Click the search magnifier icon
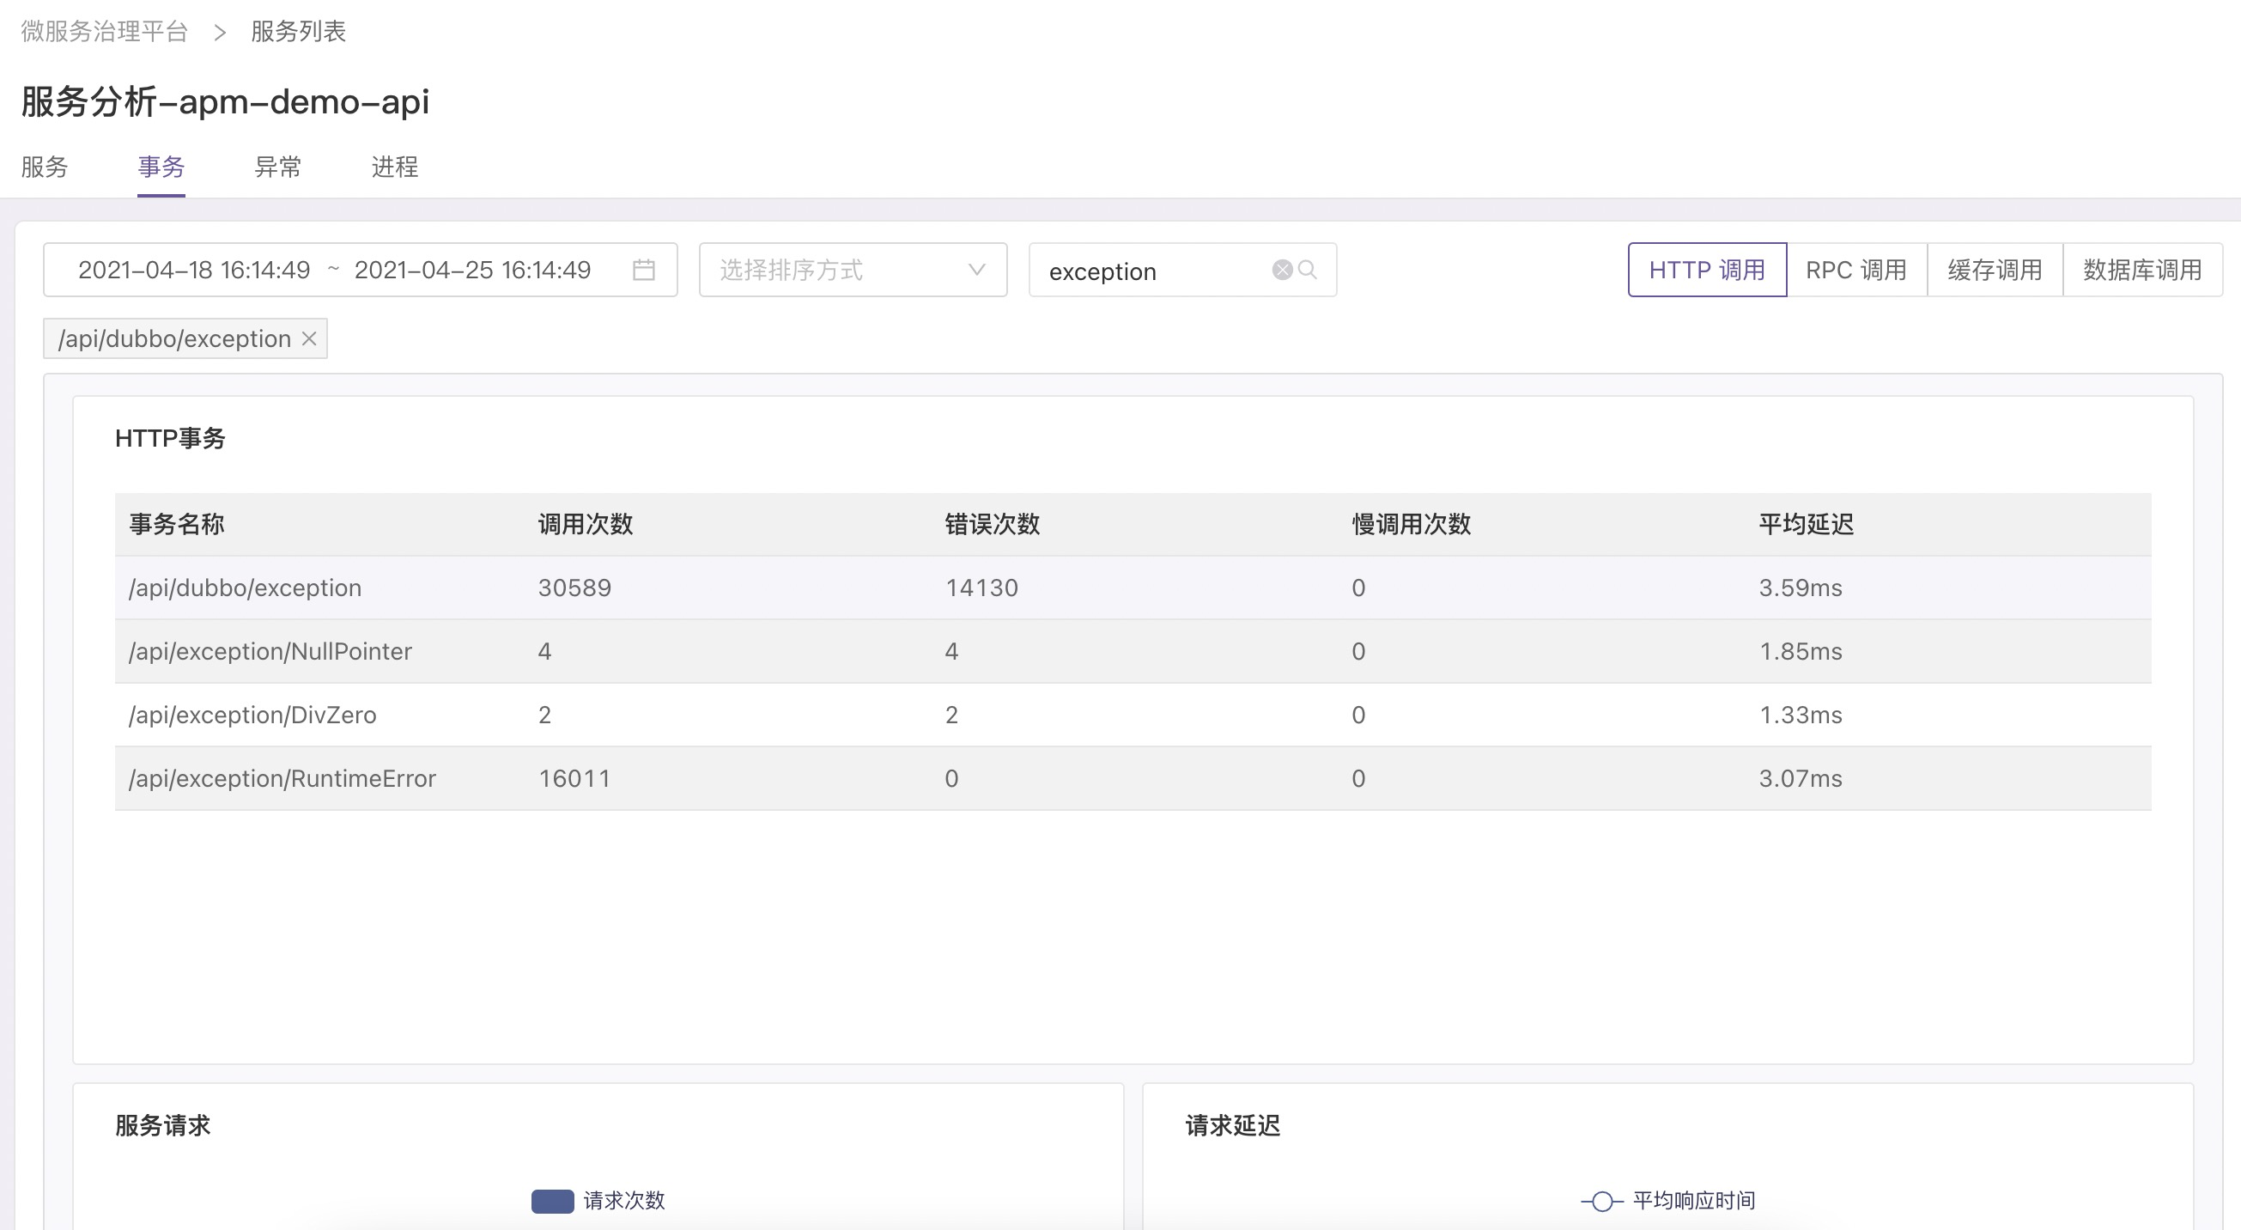2241x1230 pixels. [x=1307, y=270]
